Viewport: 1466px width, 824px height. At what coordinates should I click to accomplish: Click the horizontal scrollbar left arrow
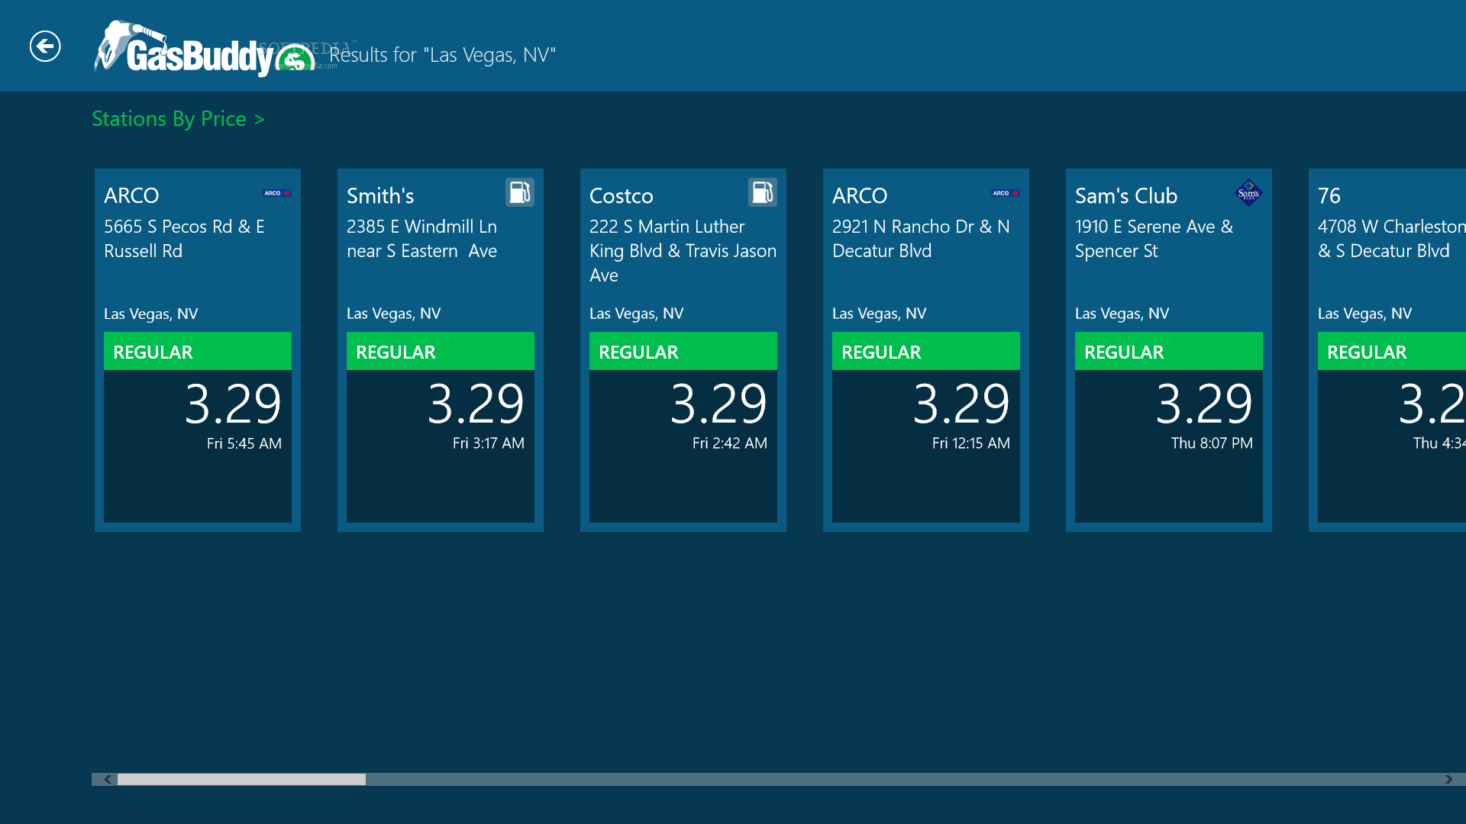click(x=107, y=779)
